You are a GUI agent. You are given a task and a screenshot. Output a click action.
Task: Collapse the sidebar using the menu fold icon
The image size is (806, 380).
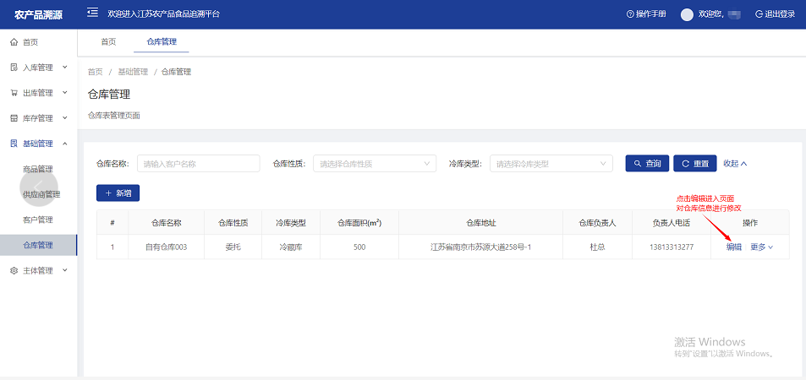tap(92, 14)
